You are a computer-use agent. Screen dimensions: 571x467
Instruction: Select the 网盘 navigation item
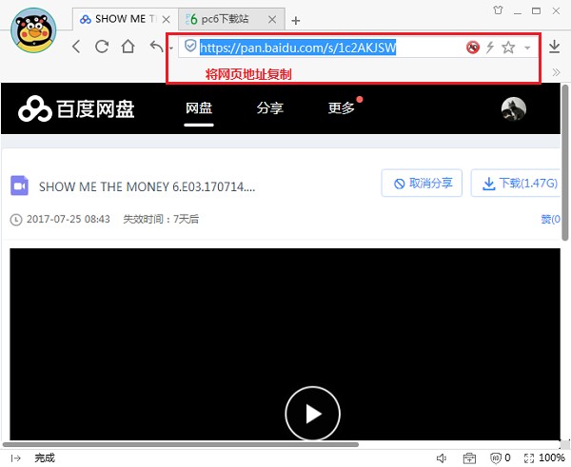click(199, 108)
